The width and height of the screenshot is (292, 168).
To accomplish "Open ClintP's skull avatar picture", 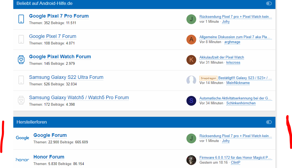I will (191, 160).
